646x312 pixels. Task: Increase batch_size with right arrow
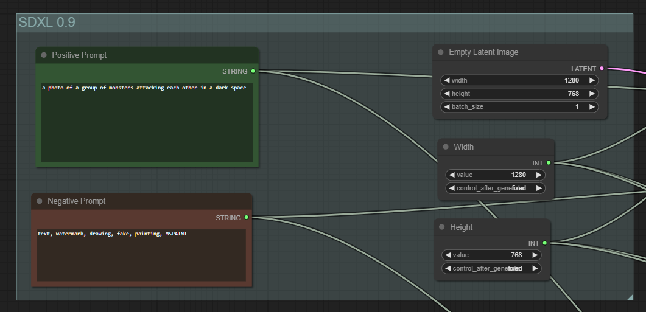pyautogui.click(x=591, y=106)
